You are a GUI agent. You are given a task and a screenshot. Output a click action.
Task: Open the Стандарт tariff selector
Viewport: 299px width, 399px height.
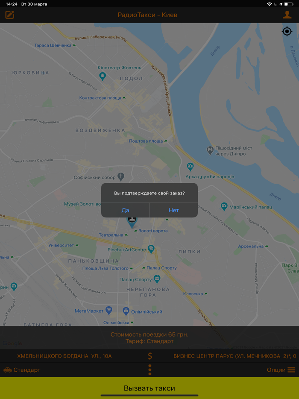coord(22,370)
